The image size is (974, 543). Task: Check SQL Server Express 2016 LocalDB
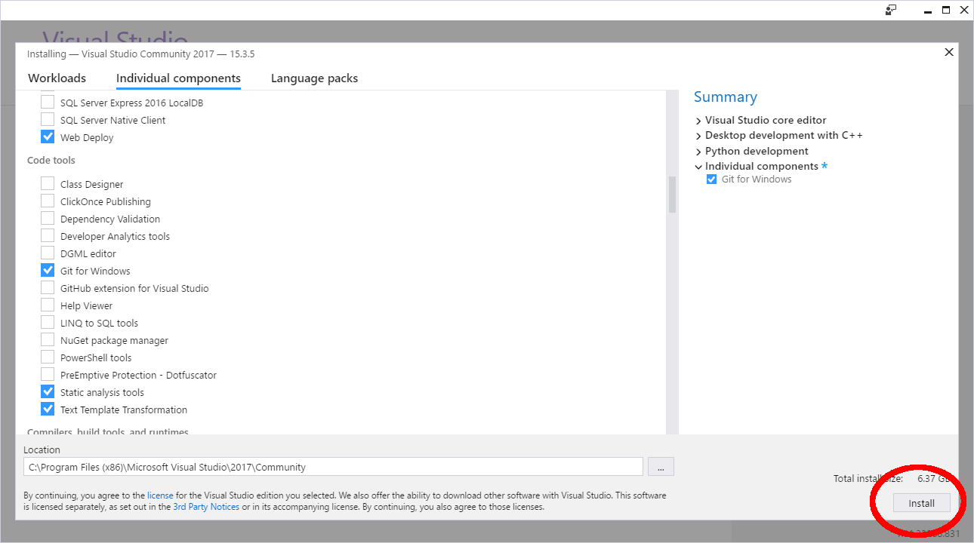[48, 103]
